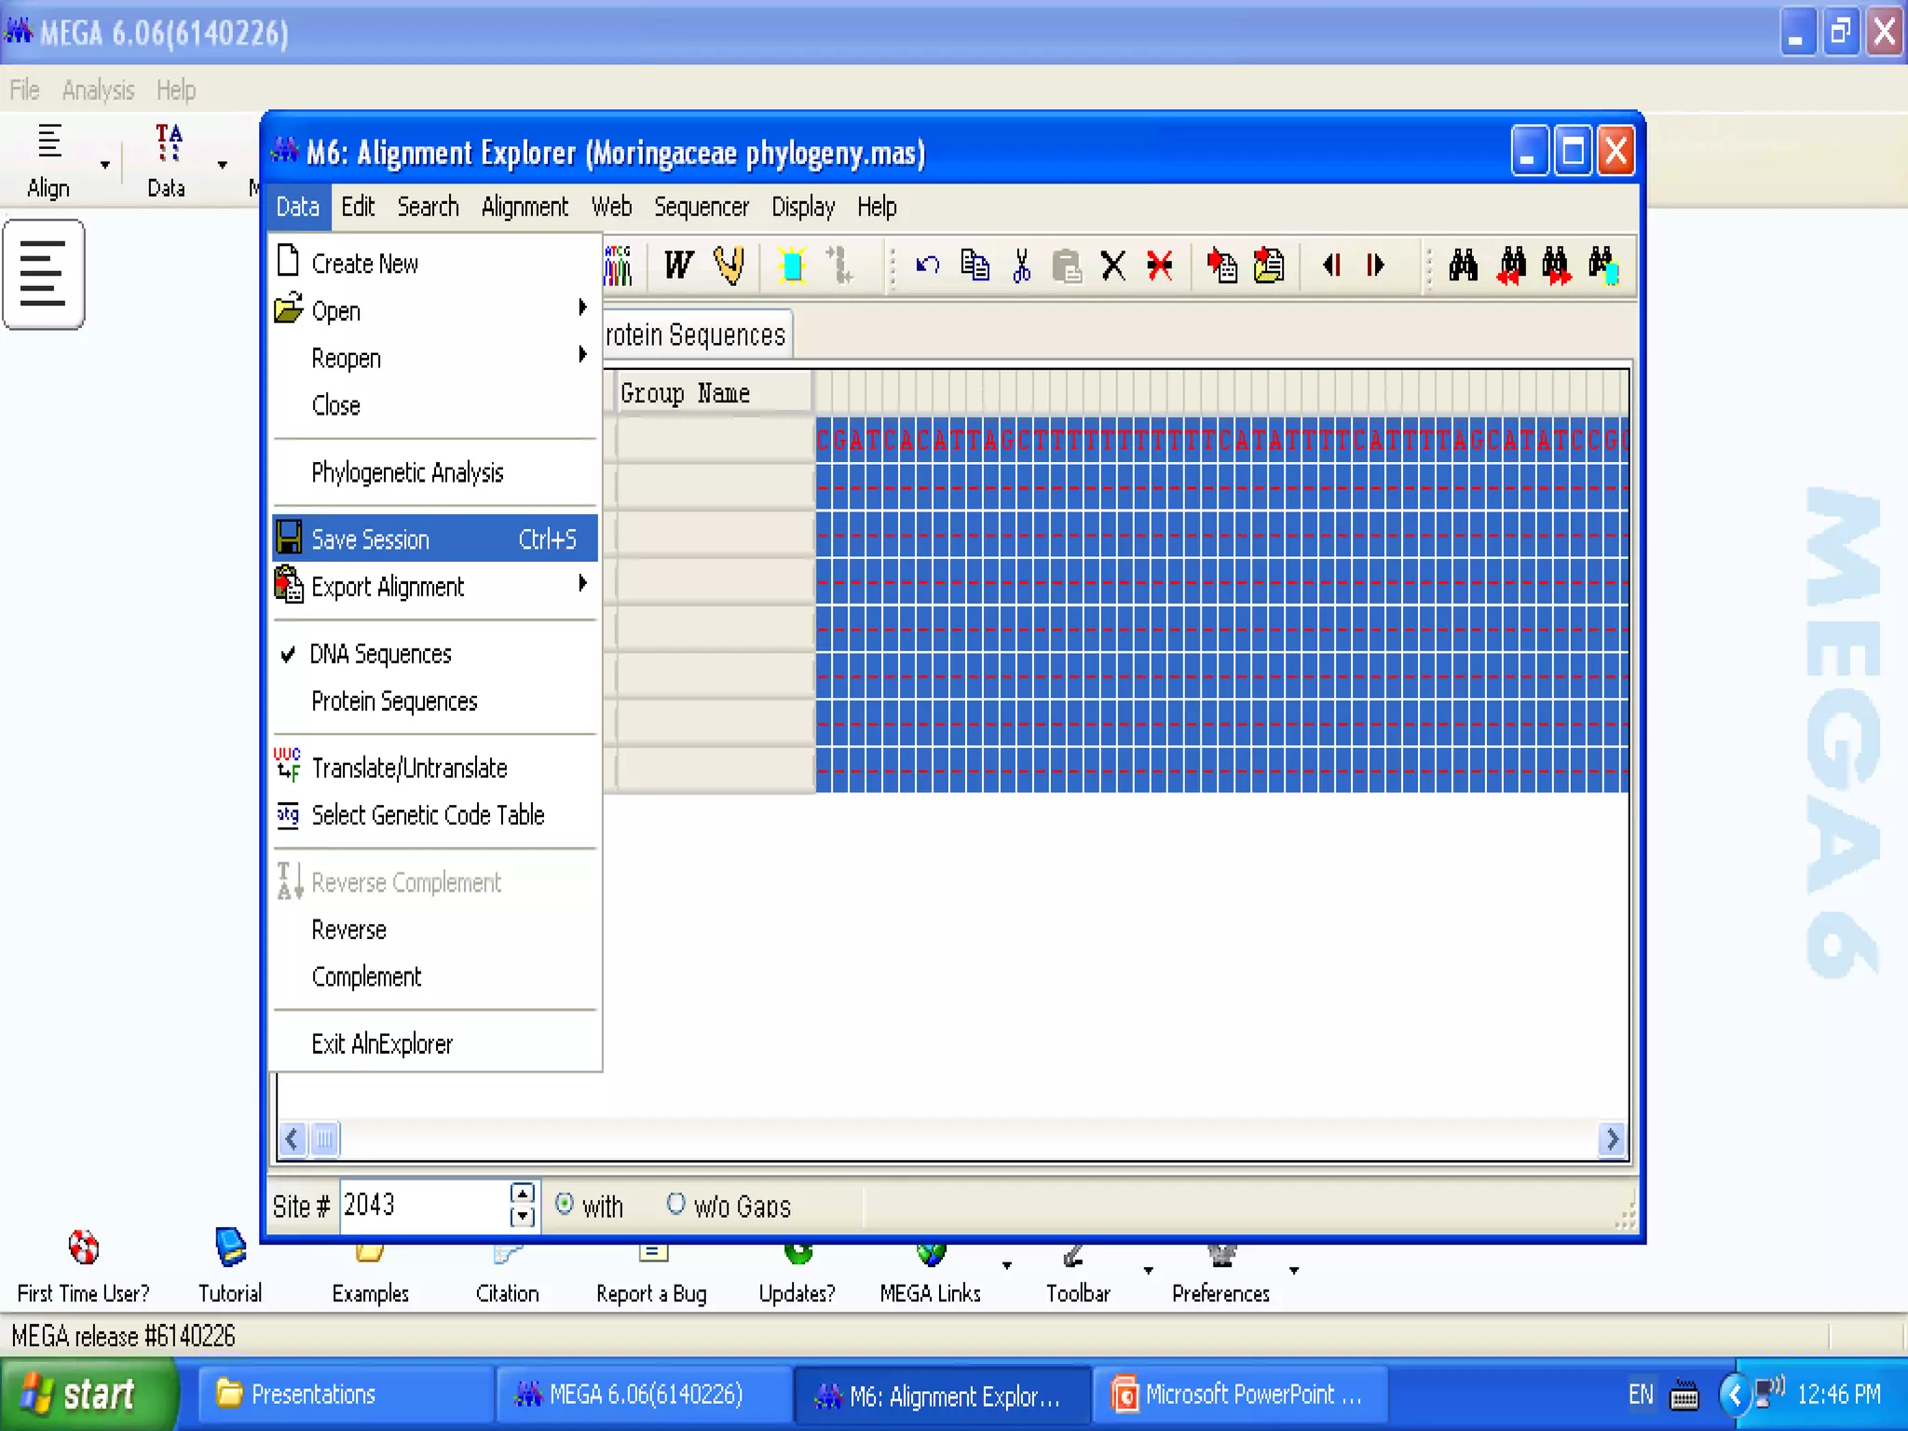Click the Paste clipboard icon

1067,266
